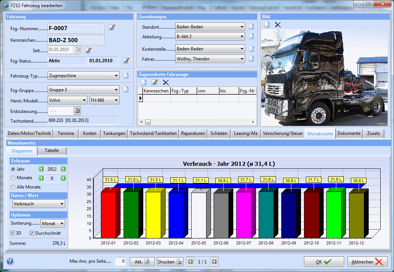Click the Max Anz. pro Seite field

[x=121, y=262]
